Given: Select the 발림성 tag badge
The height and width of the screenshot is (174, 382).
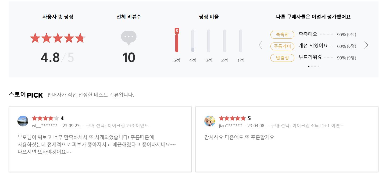Looking at the screenshot, I should coord(282,58).
